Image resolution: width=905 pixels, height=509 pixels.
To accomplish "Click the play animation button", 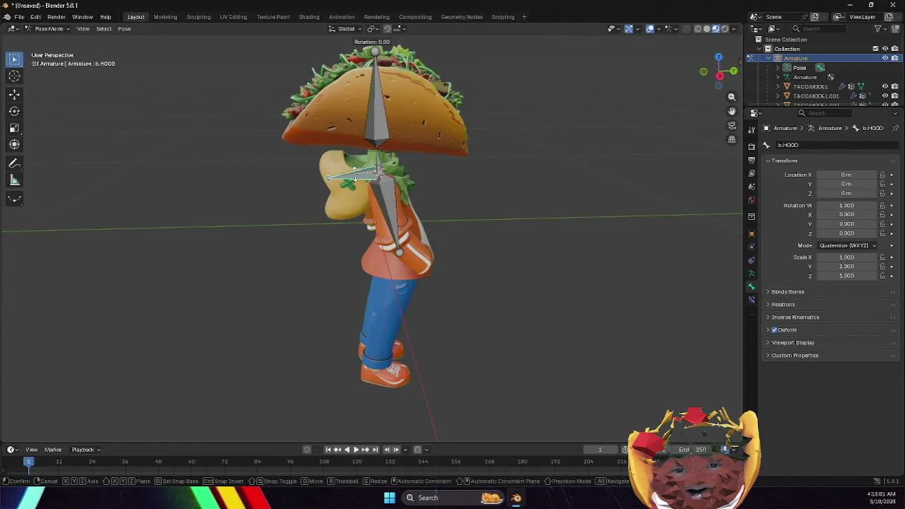I will 356,450.
